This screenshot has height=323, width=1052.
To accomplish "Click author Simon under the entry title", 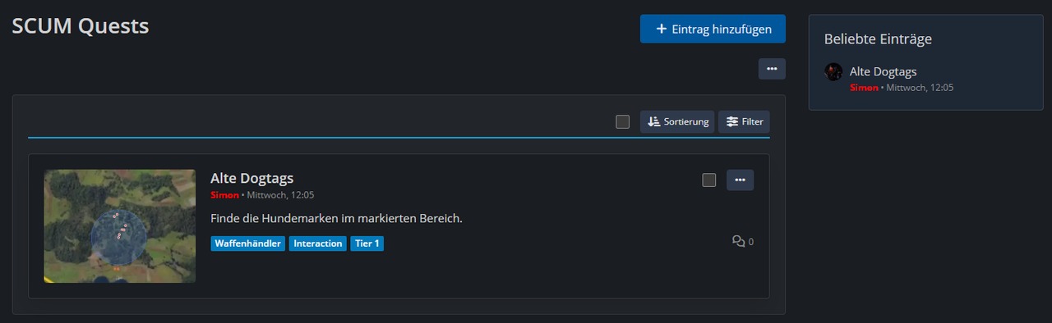I will 224,195.
